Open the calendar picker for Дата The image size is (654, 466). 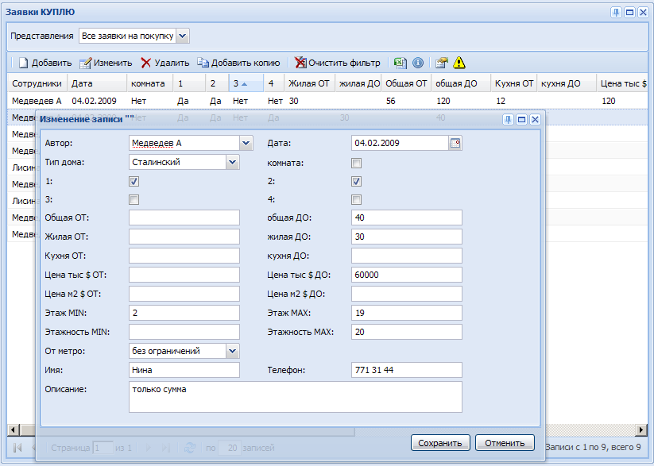[455, 144]
